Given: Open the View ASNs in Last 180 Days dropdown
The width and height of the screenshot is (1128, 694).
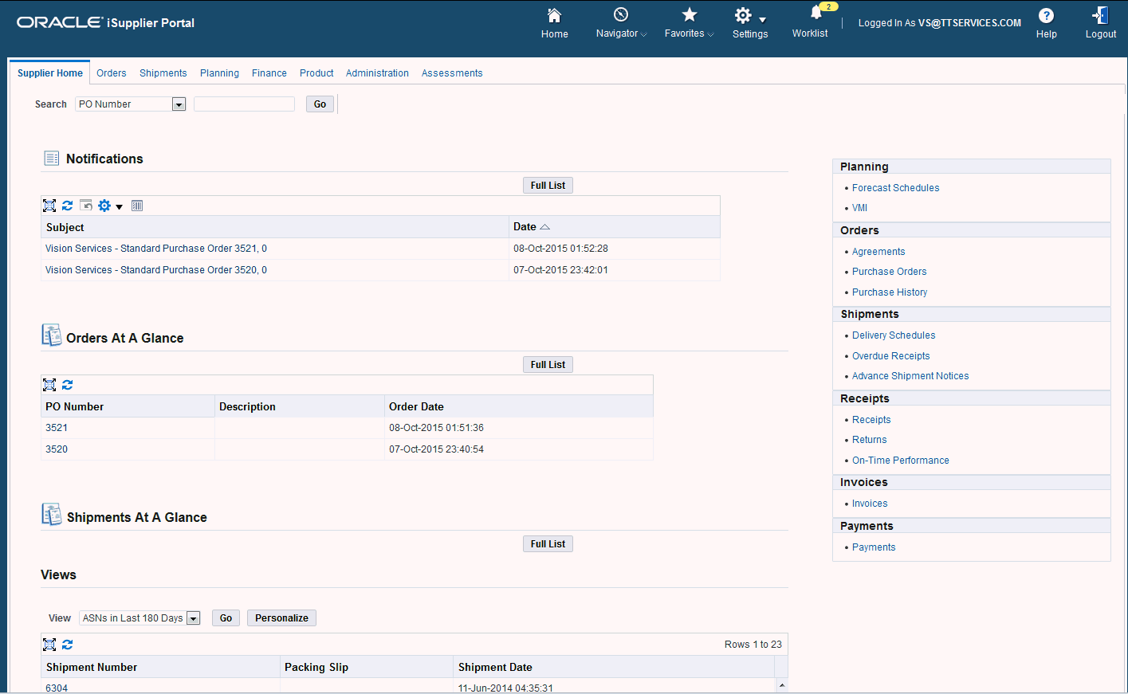Looking at the screenshot, I should coord(140,618).
